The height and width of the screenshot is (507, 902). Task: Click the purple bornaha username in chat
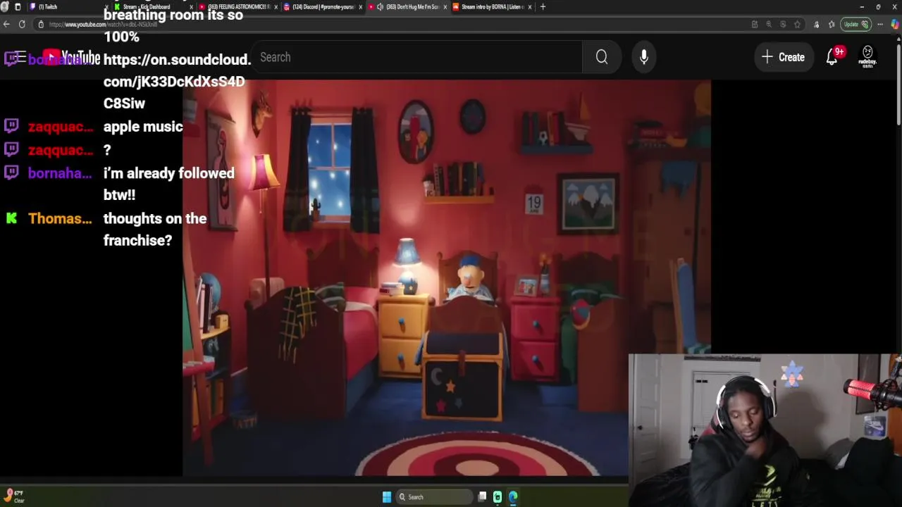(x=60, y=173)
